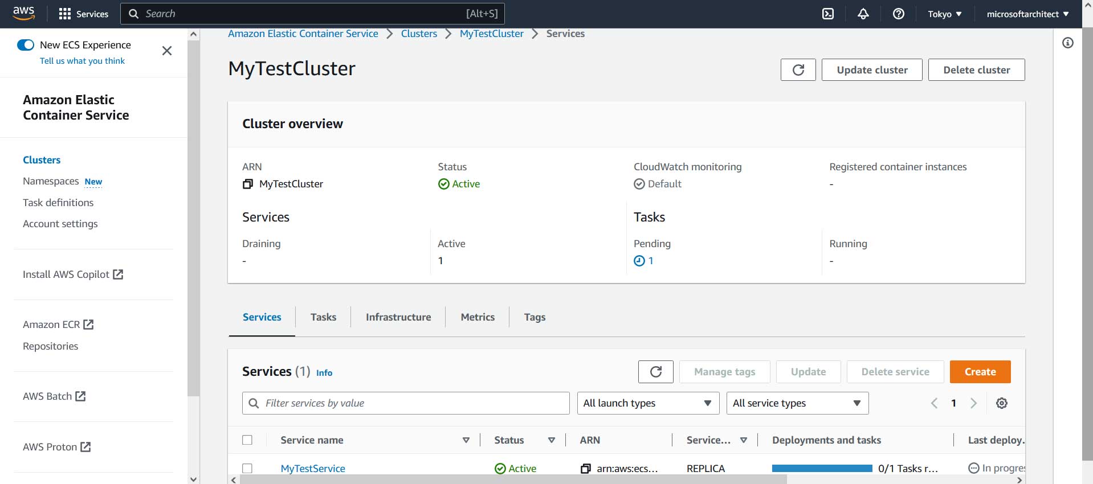Copy the MyTestService ARN icon
The image size is (1093, 484).
[x=586, y=469]
